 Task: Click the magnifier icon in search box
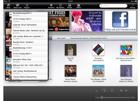101,6
